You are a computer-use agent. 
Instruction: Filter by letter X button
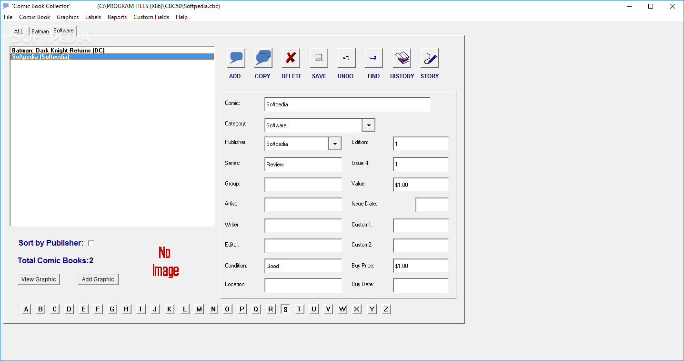357,309
